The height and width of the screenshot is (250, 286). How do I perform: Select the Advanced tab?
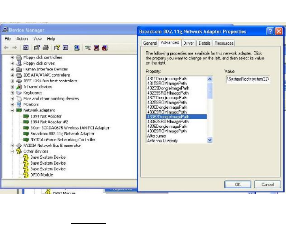(170, 42)
